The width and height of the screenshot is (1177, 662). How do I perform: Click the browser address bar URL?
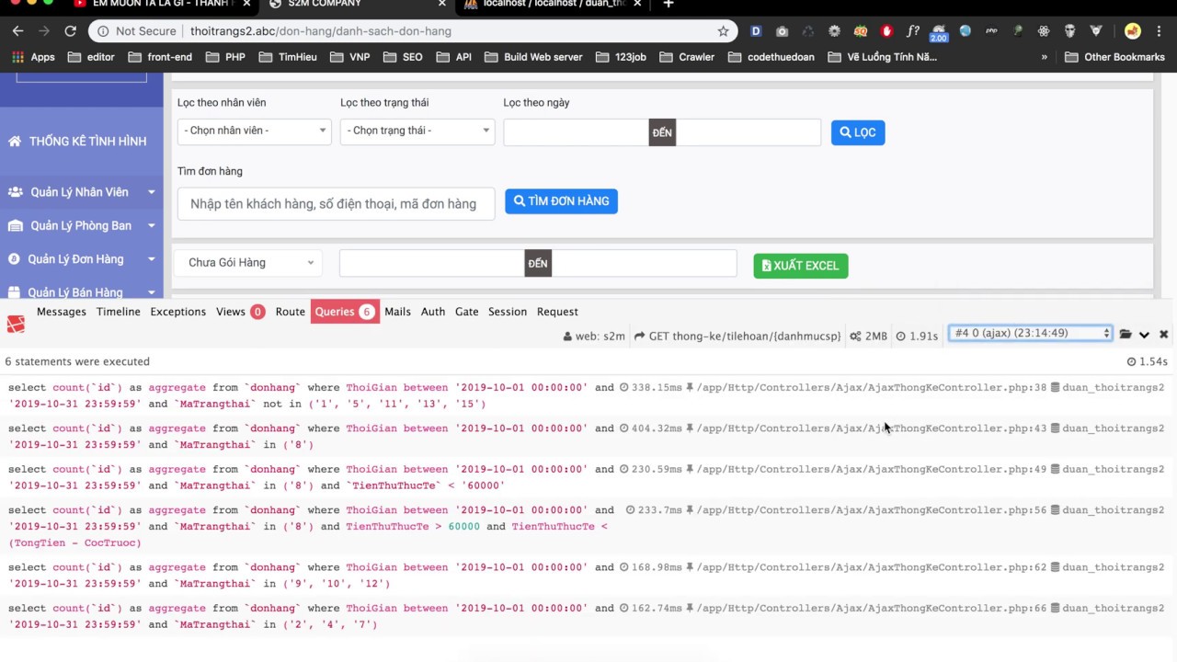tap(320, 31)
